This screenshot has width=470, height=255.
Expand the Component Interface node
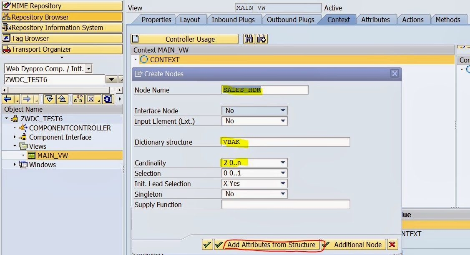click(x=15, y=137)
